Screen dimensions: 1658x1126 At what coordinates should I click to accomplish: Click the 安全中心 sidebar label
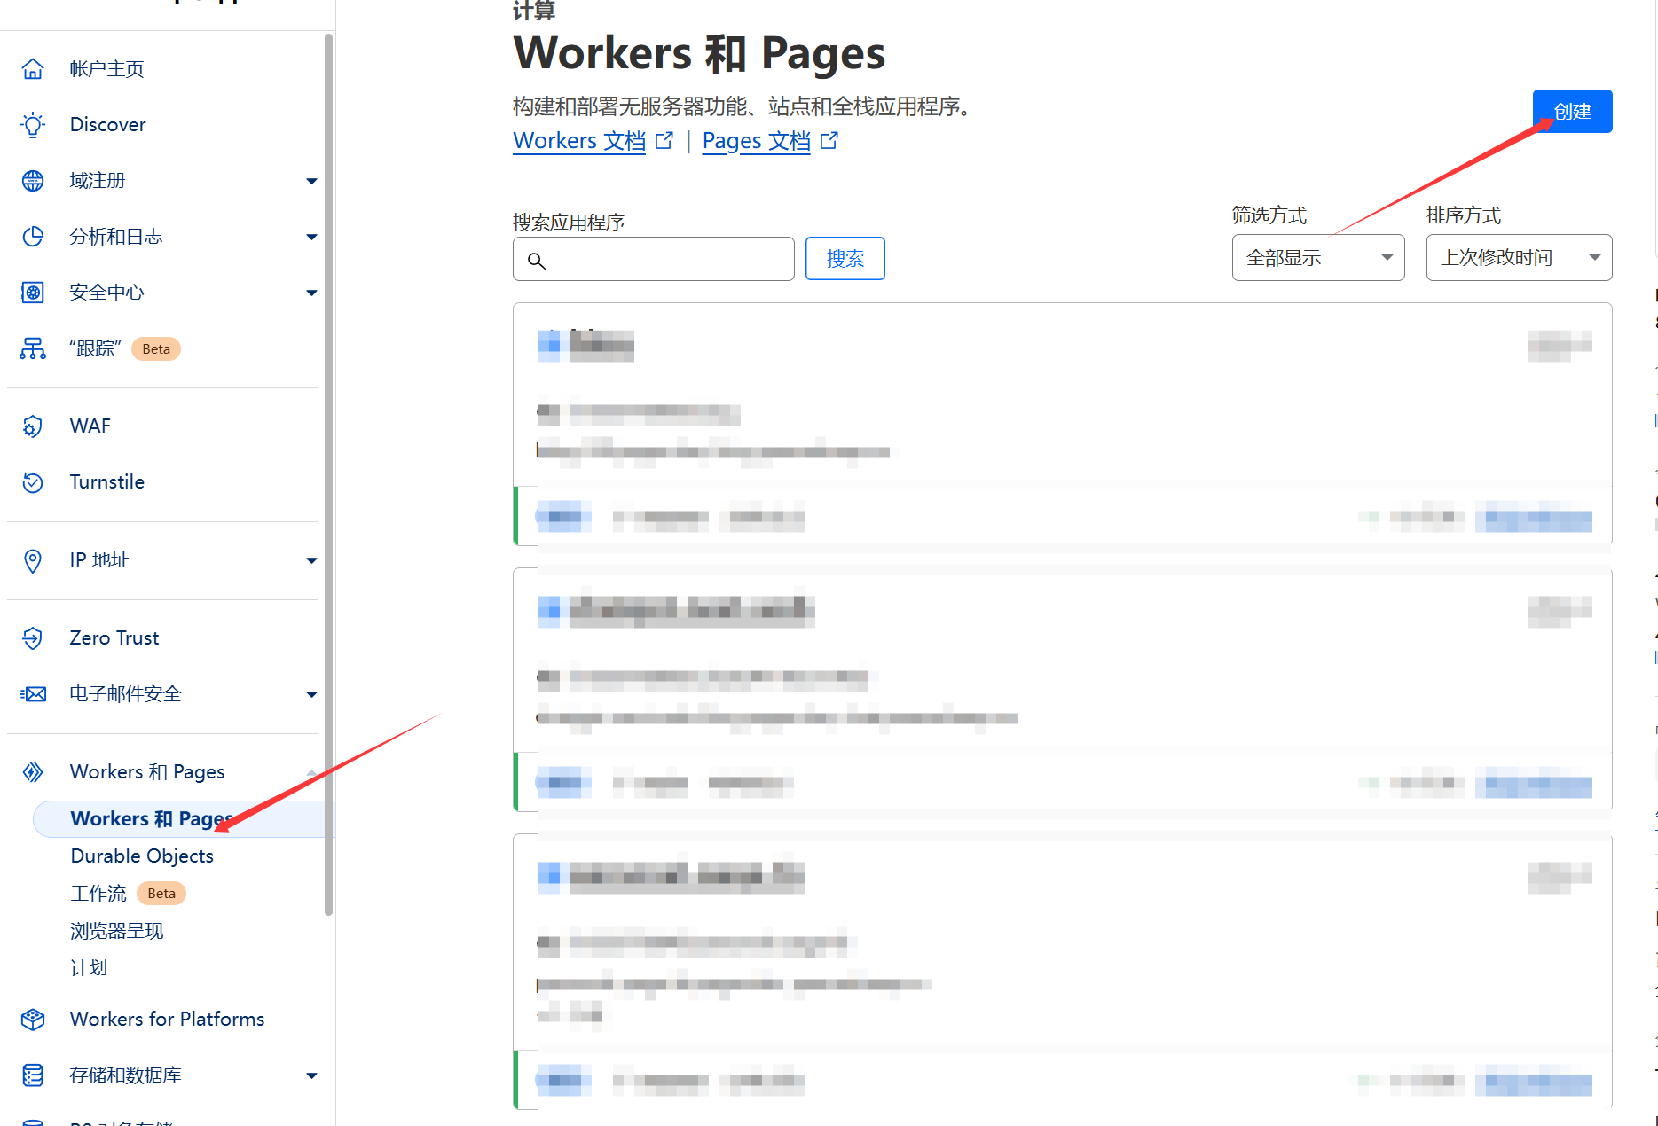pyautogui.click(x=106, y=293)
